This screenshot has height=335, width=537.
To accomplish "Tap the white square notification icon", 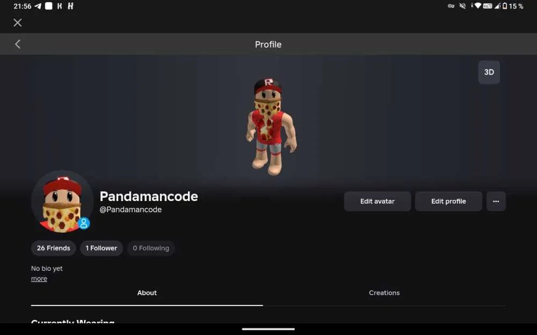I will (x=49, y=6).
